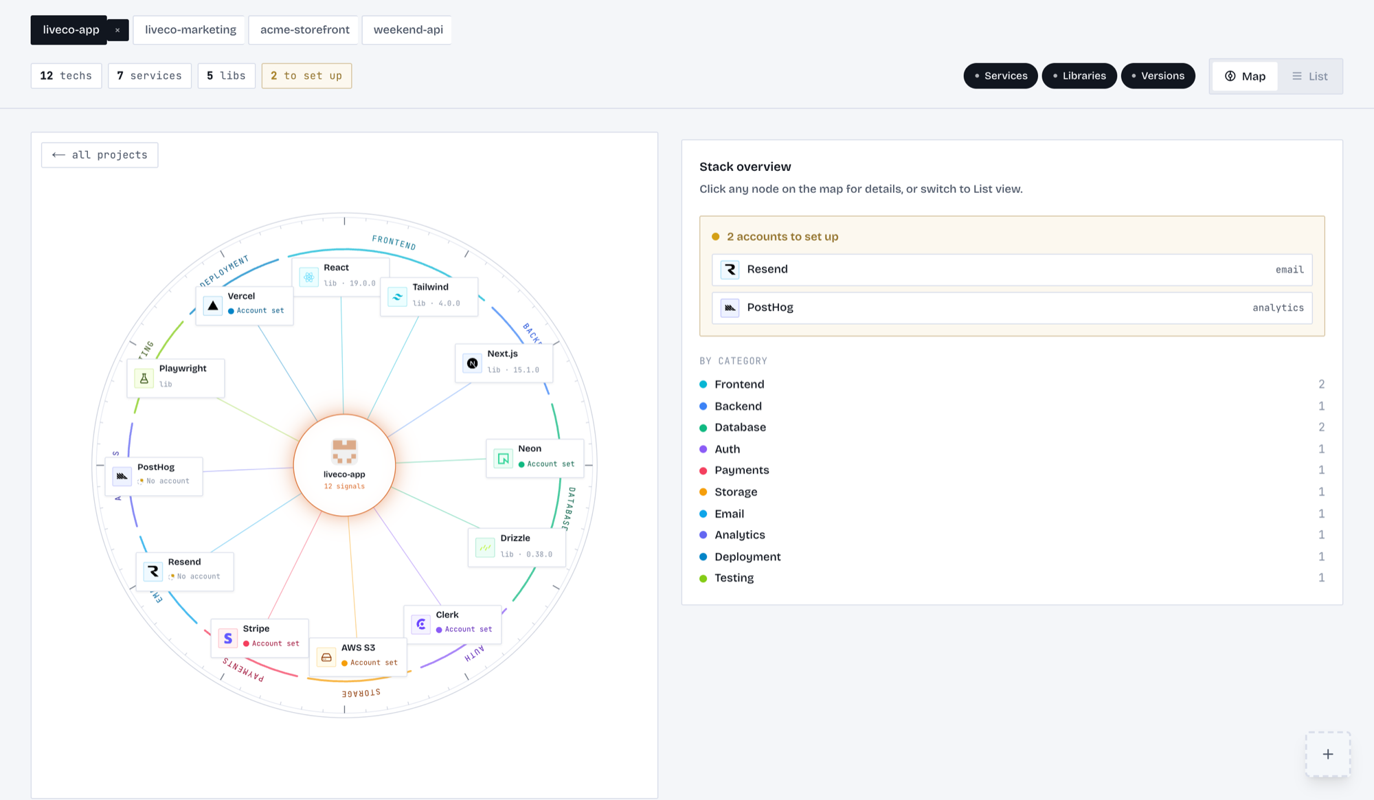Open the PostHog analytics account row

click(1012, 308)
